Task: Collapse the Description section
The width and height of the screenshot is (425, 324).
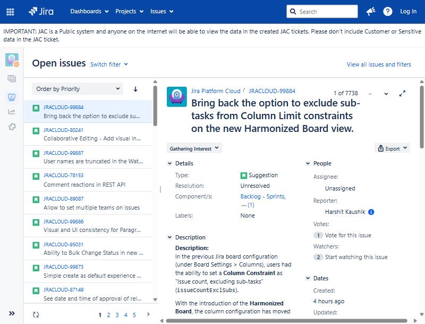Action: pyautogui.click(x=169, y=237)
